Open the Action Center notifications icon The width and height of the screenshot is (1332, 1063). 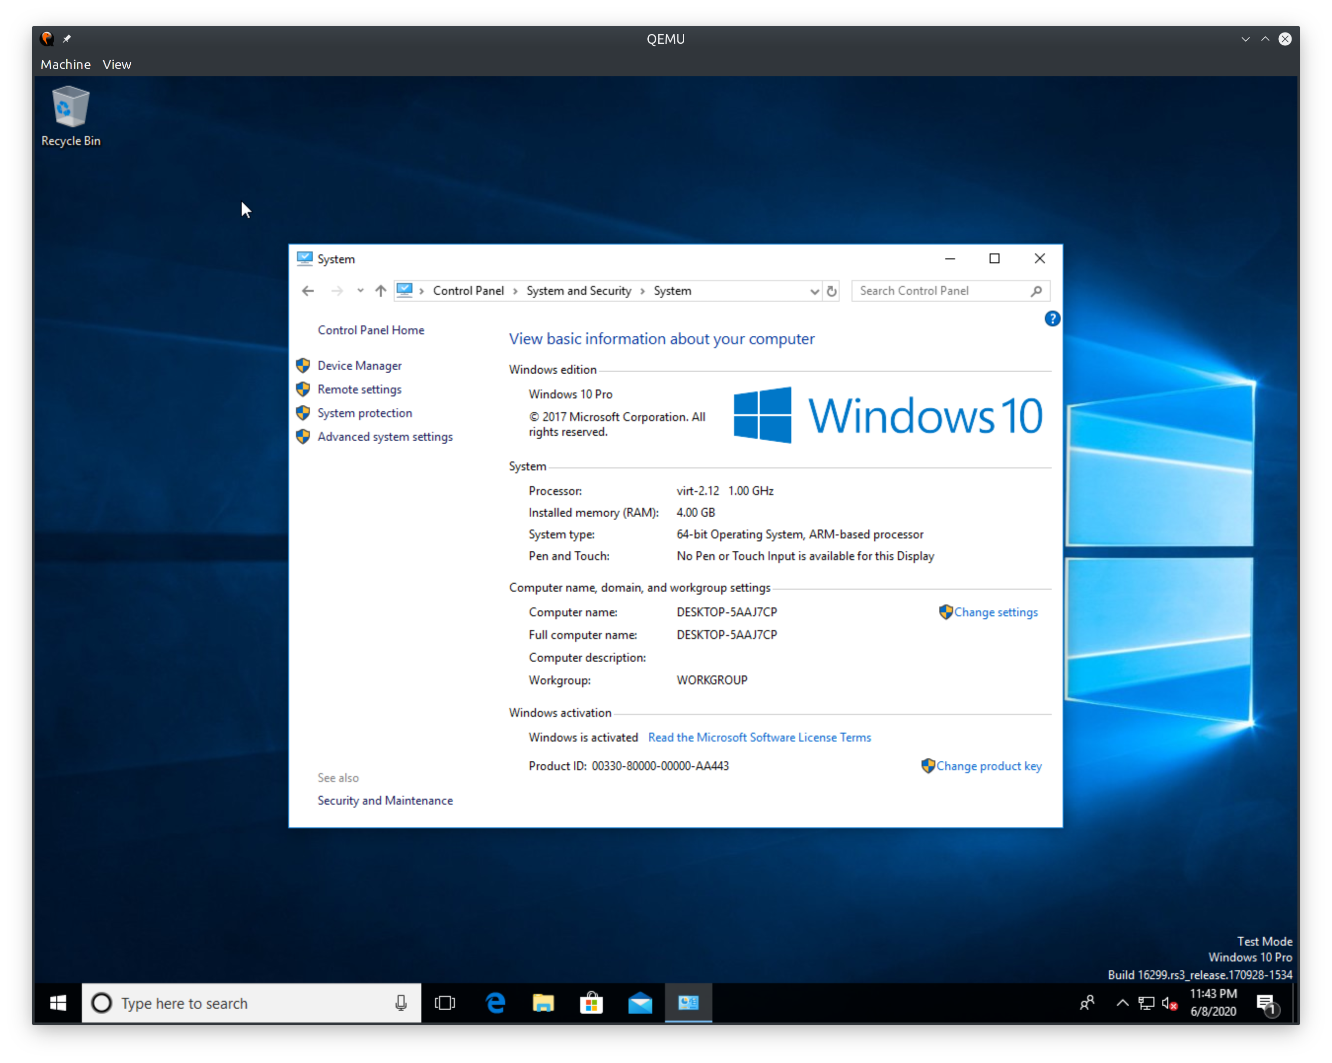coord(1267,1004)
